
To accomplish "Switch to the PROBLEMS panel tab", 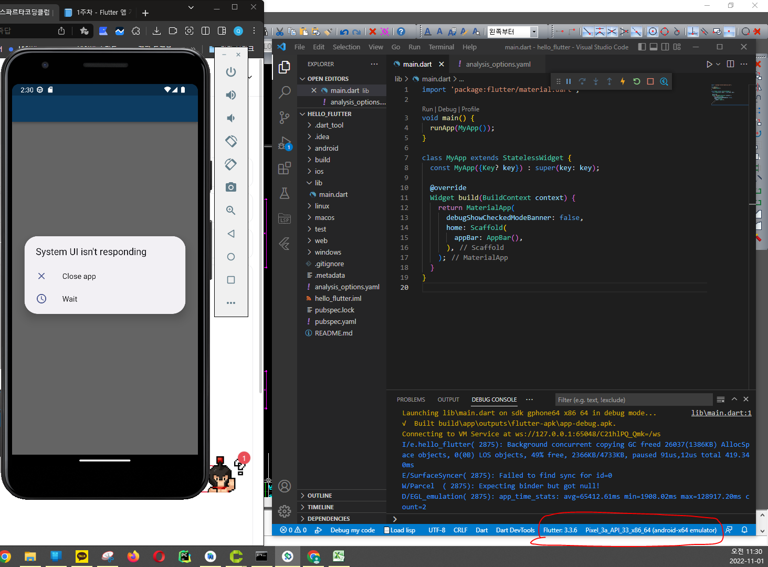I will point(411,400).
